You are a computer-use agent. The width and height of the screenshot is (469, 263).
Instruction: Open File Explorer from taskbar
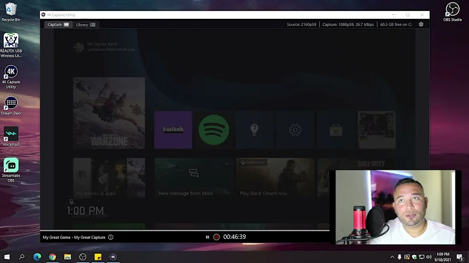tap(68, 256)
